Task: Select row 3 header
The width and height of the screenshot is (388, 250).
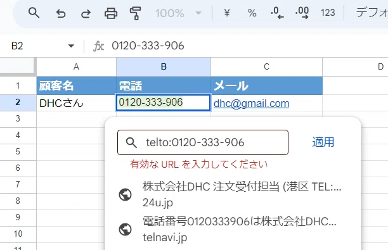Action: (x=18, y=119)
